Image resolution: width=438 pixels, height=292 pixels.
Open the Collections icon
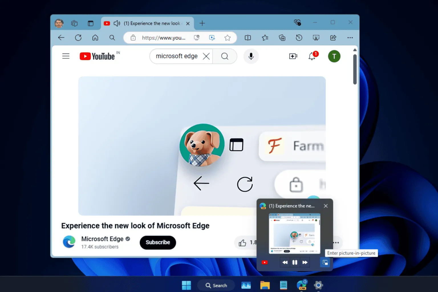click(282, 38)
